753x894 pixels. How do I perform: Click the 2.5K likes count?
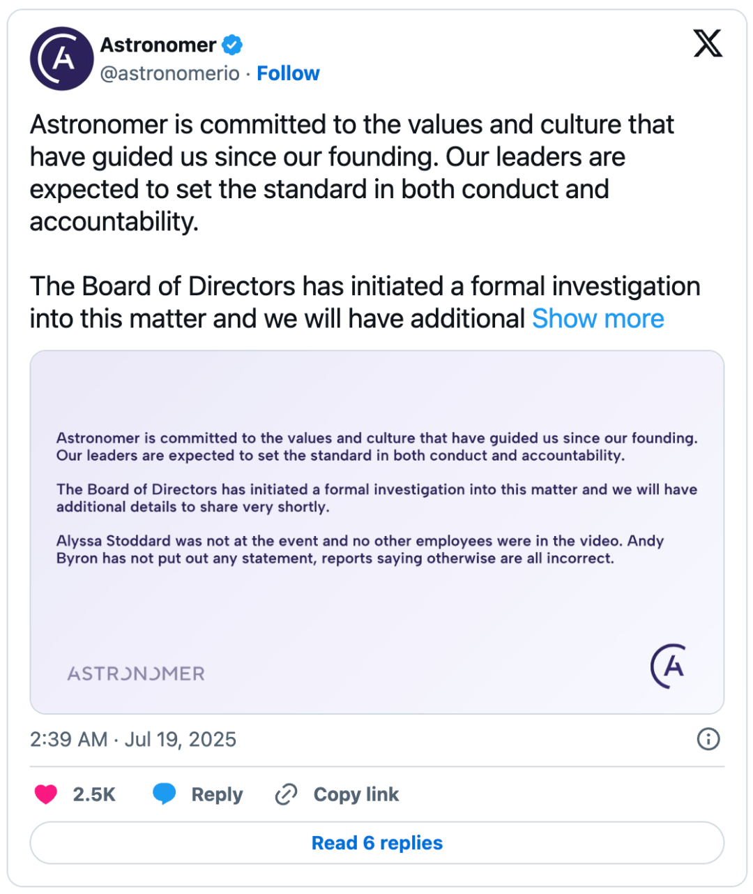point(94,795)
